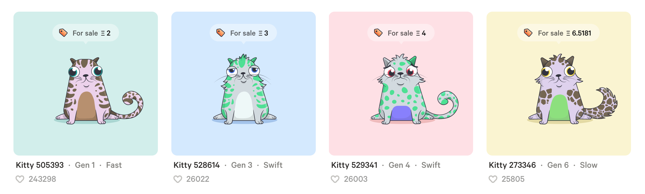Select the For sale Ξ 4 badge
Screen dimensions: 645x194
click(x=401, y=33)
